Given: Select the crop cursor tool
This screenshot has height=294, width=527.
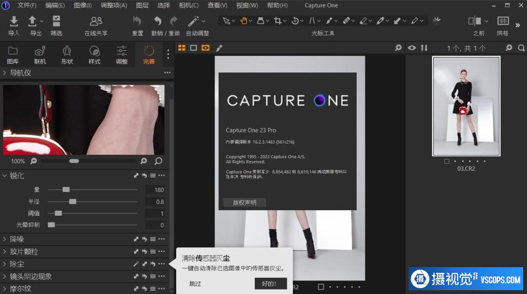Looking at the screenshot, I should coord(278,21).
